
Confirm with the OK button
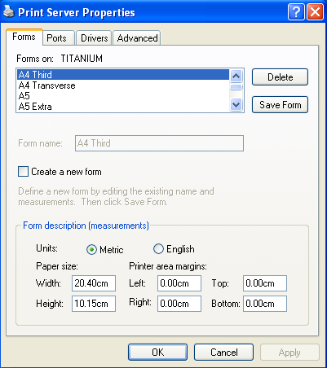157,353
